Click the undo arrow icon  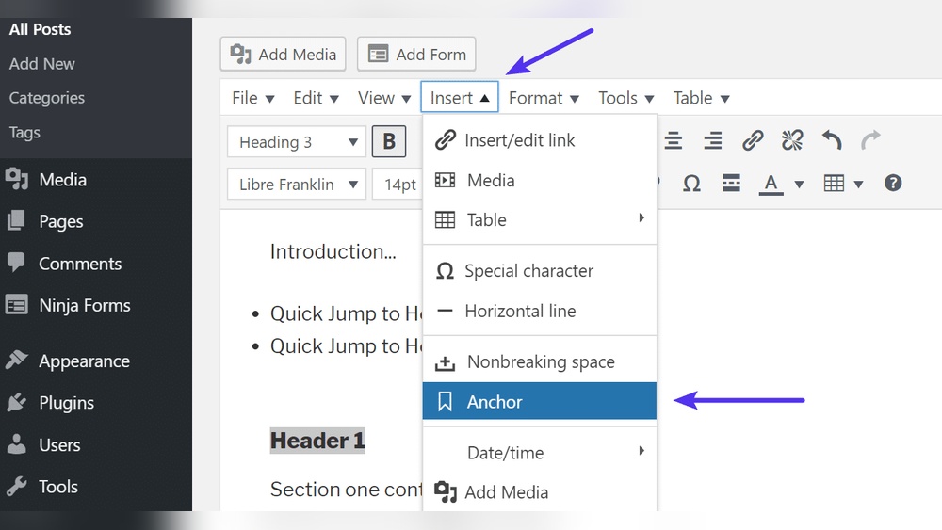click(x=832, y=140)
